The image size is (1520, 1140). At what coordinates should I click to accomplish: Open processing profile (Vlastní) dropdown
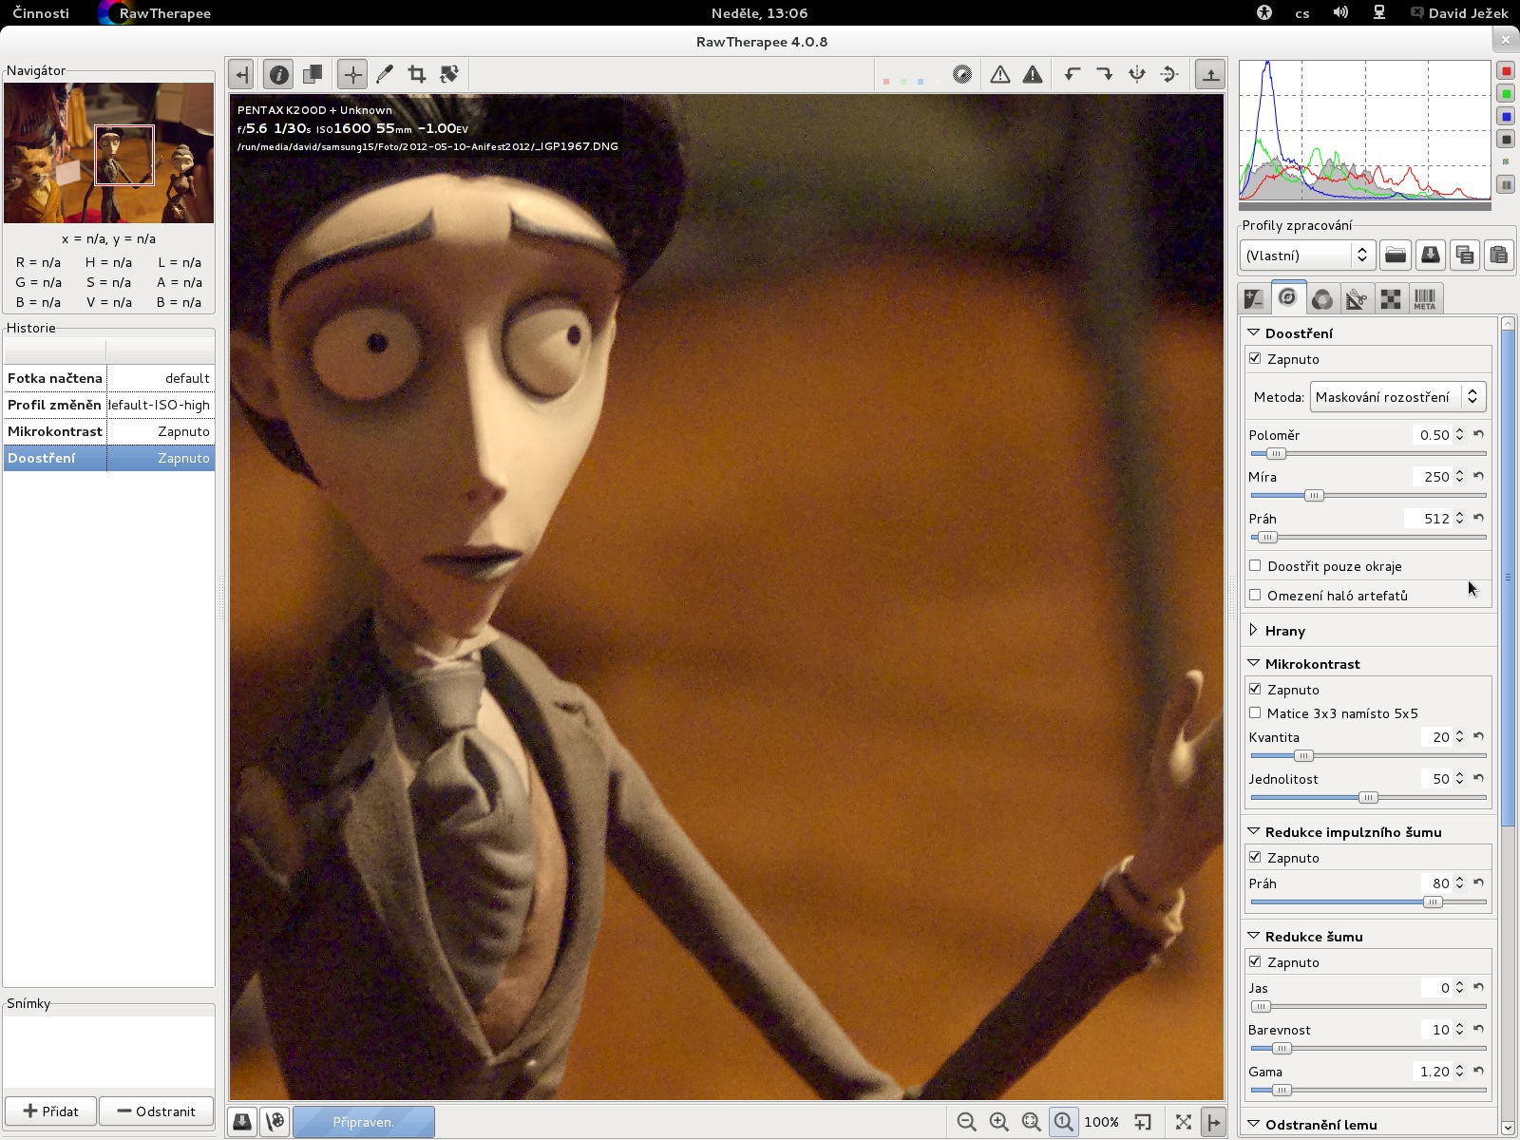1307,255
